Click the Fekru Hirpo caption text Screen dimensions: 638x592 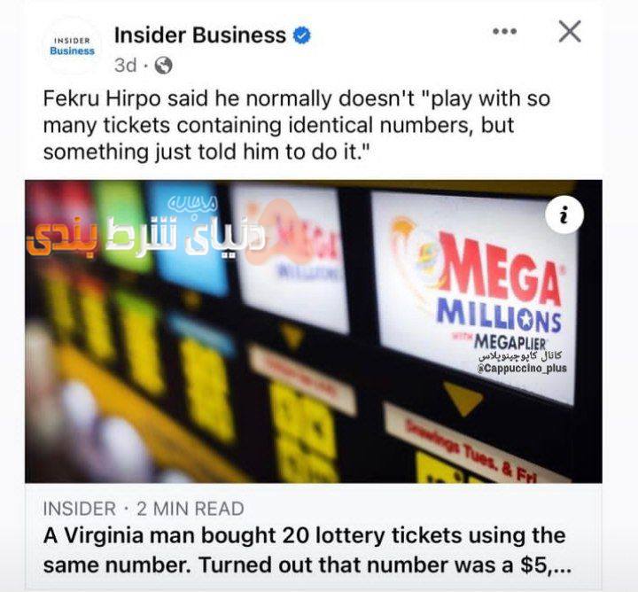(x=297, y=125)
